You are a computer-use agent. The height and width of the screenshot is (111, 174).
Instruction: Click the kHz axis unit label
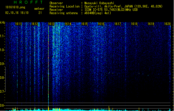point(2,22)
